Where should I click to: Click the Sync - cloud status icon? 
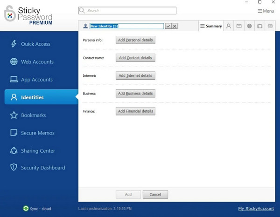(x=26, y=209)
